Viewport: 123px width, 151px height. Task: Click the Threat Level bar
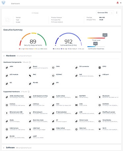[x=96, y=38]
